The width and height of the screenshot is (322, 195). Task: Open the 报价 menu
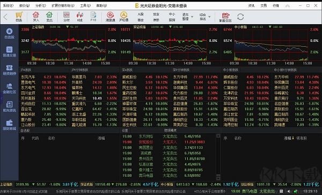pos(25,5)
